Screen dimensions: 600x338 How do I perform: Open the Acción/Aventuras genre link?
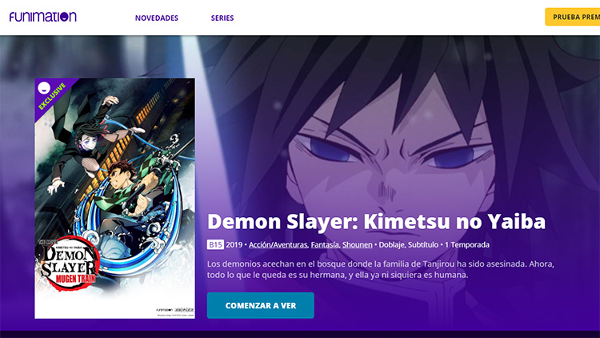tap(278, 245)
